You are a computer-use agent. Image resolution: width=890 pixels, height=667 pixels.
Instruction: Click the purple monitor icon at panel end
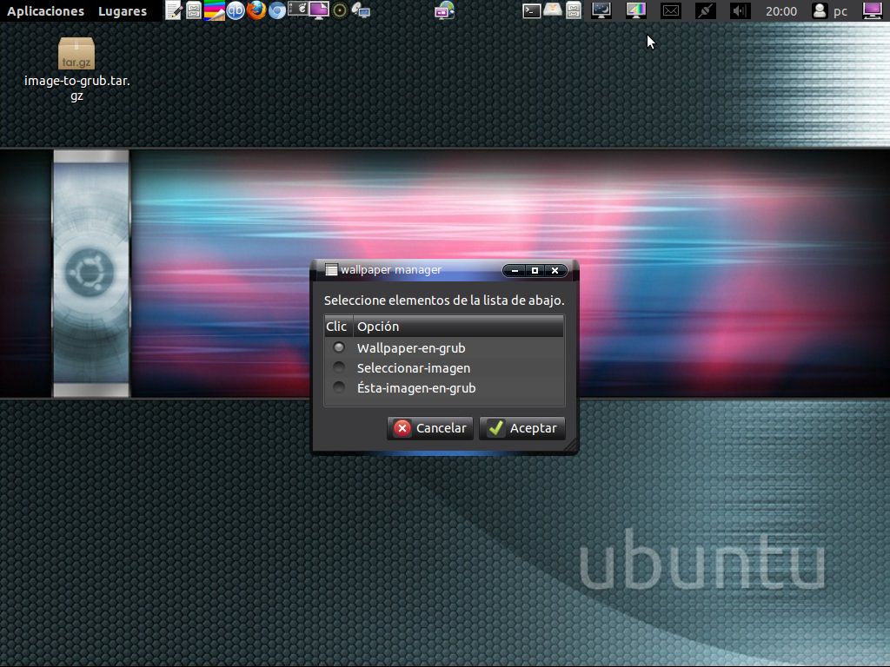[x=872, y=10]
